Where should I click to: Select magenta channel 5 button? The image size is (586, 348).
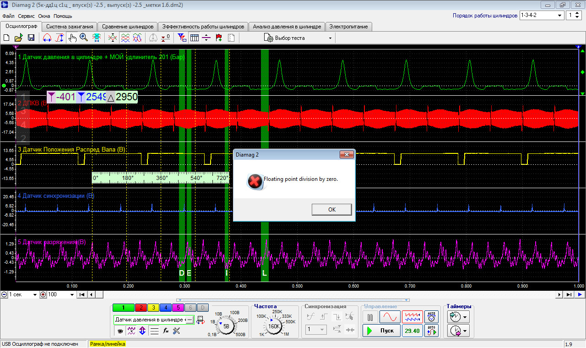tap(178, 307)
